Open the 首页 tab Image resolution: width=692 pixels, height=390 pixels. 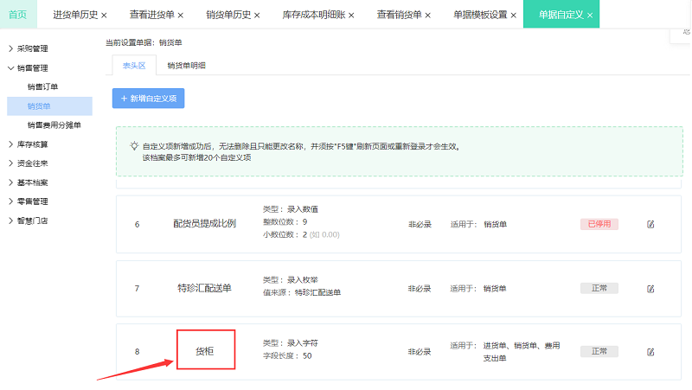pyautogui.click(x=18, y=15)
